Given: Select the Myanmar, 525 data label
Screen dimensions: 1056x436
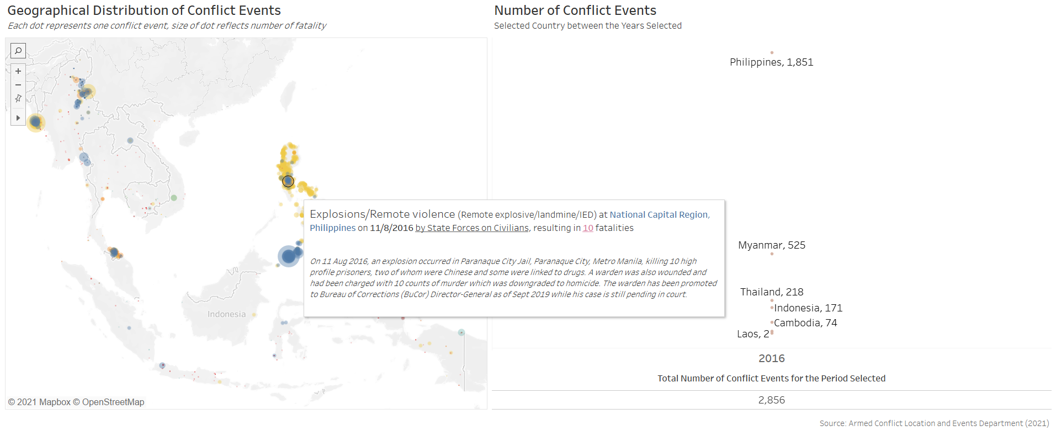Looking at the screenshot, I should (771, 245).
